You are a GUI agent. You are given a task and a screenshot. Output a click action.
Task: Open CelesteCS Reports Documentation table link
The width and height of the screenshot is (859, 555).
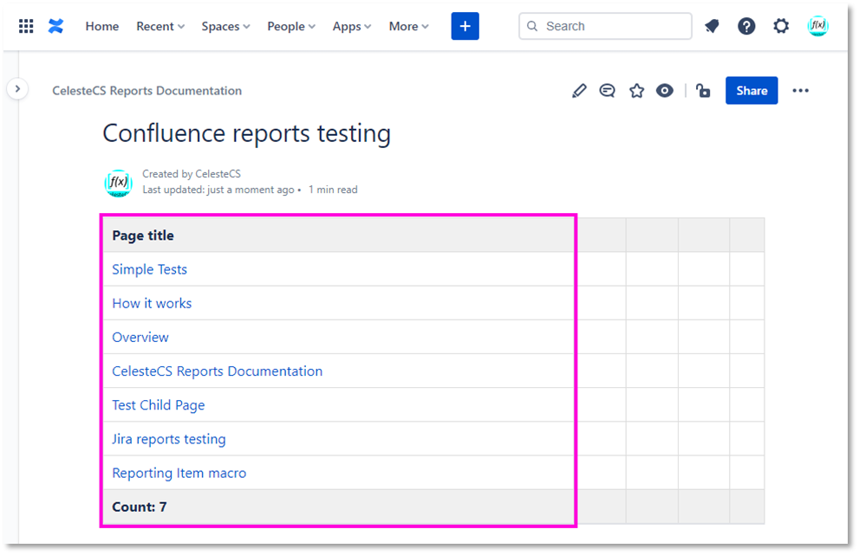[217, 371]
